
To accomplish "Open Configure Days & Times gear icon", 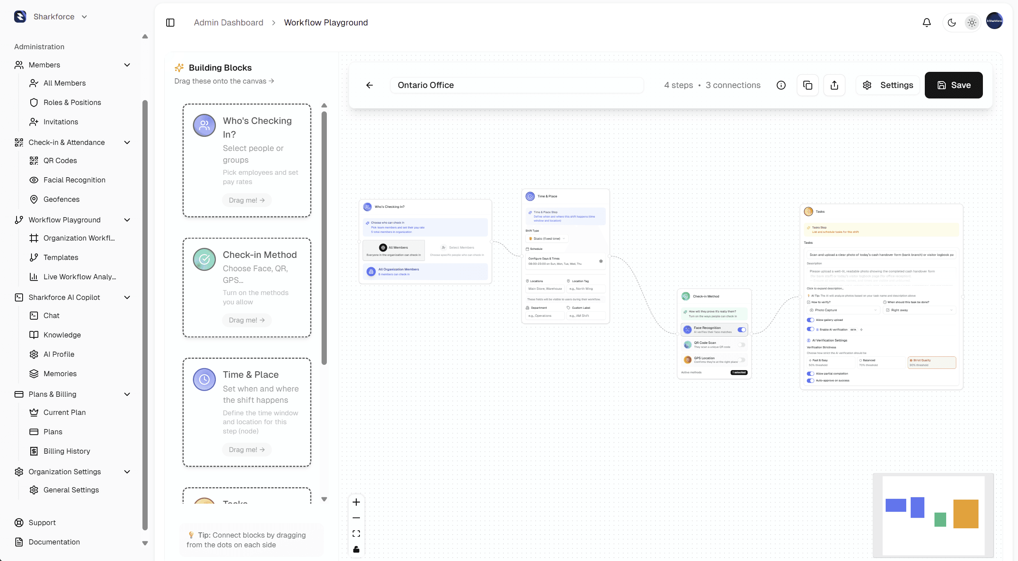I will [601, 261].
